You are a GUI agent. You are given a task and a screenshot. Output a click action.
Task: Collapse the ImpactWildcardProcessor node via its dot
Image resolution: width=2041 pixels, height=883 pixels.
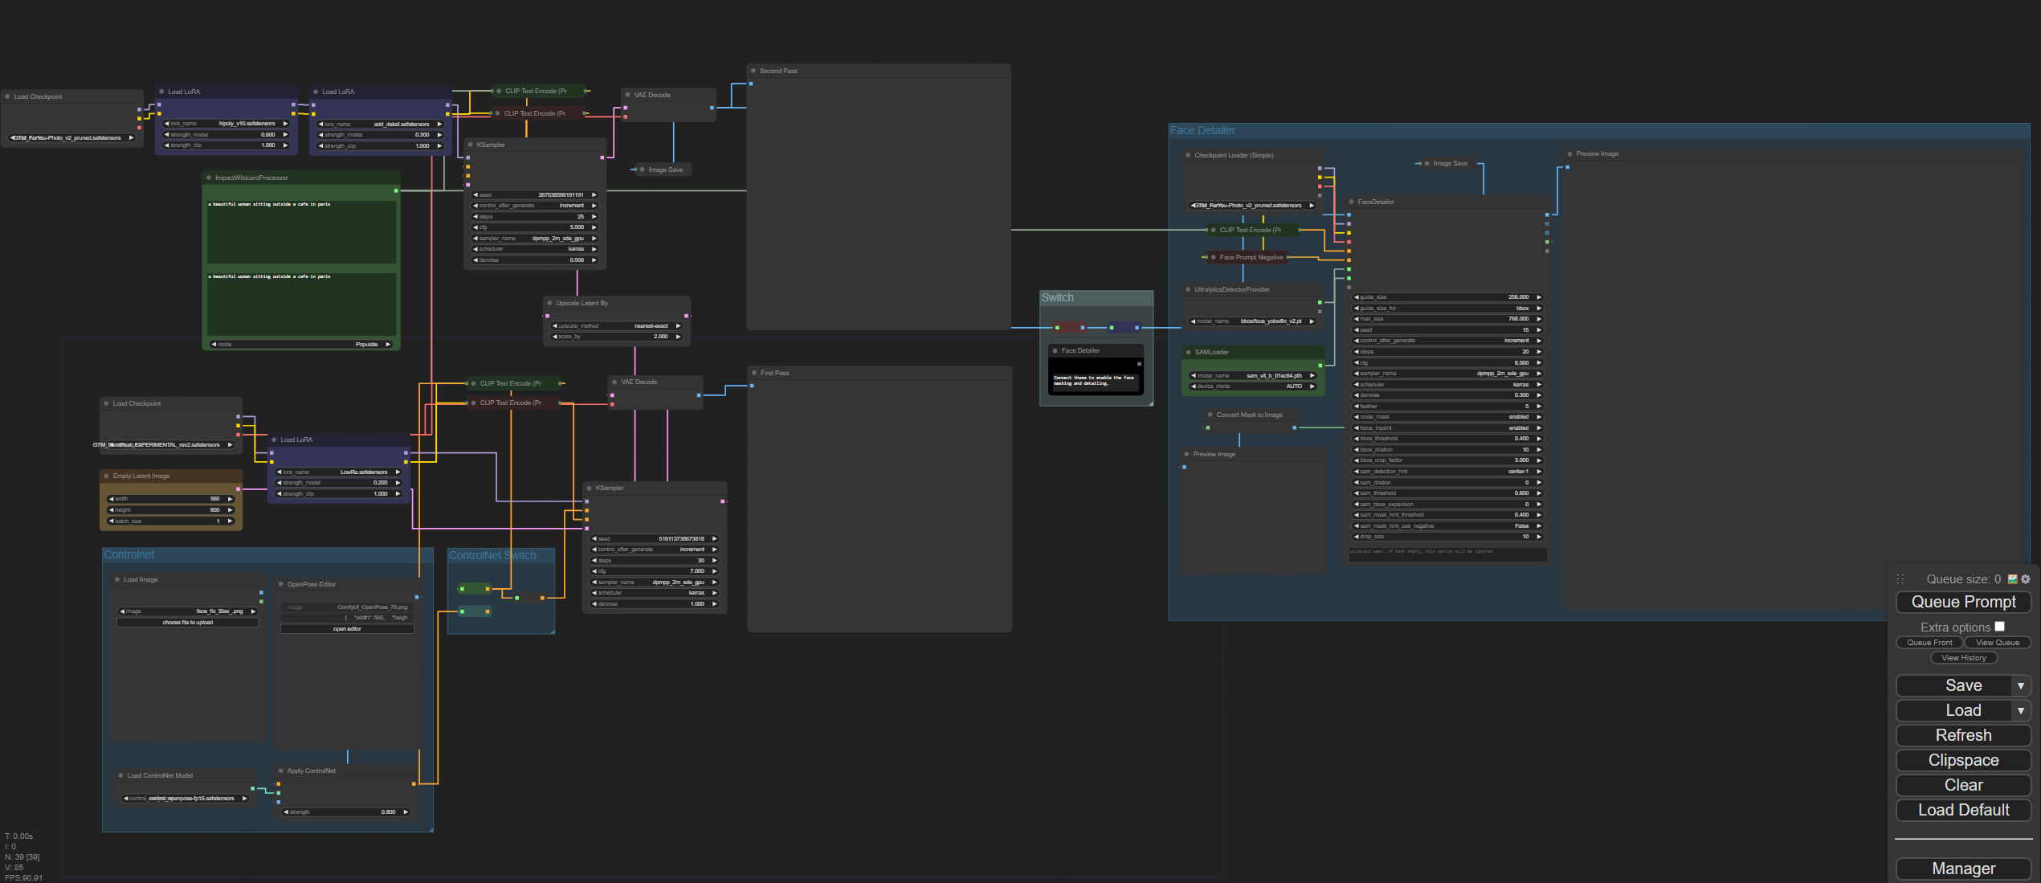coord(209,178)
